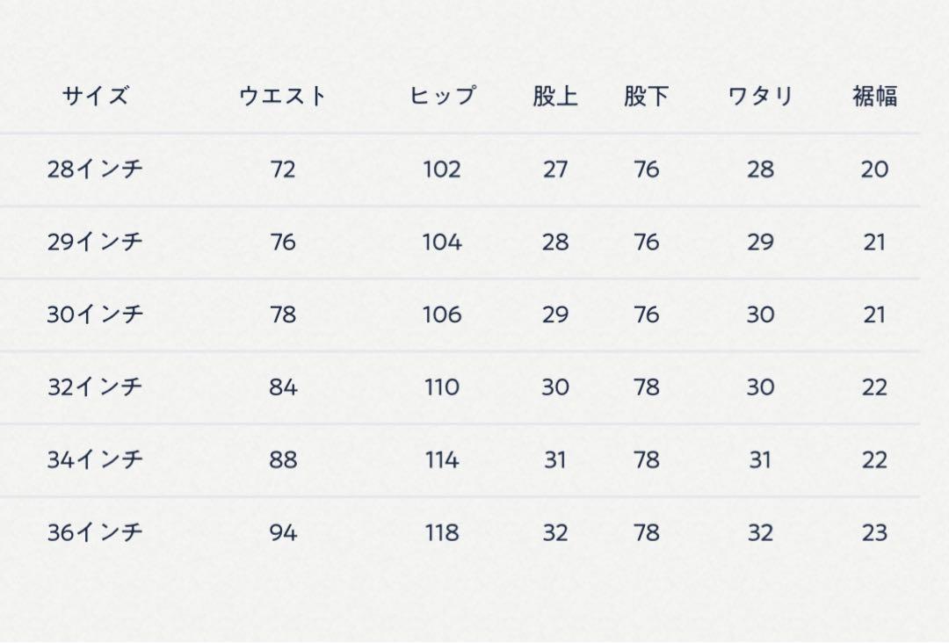
Task: Click the 裾幅 column header
Action: pyautogui.click(x=874, y=96)
